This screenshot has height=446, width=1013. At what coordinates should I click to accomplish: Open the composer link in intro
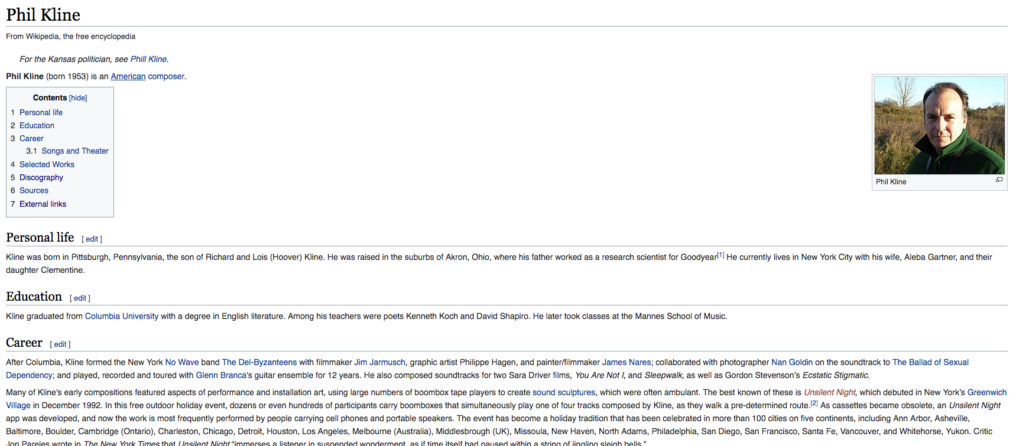click(x=166, y=76)
